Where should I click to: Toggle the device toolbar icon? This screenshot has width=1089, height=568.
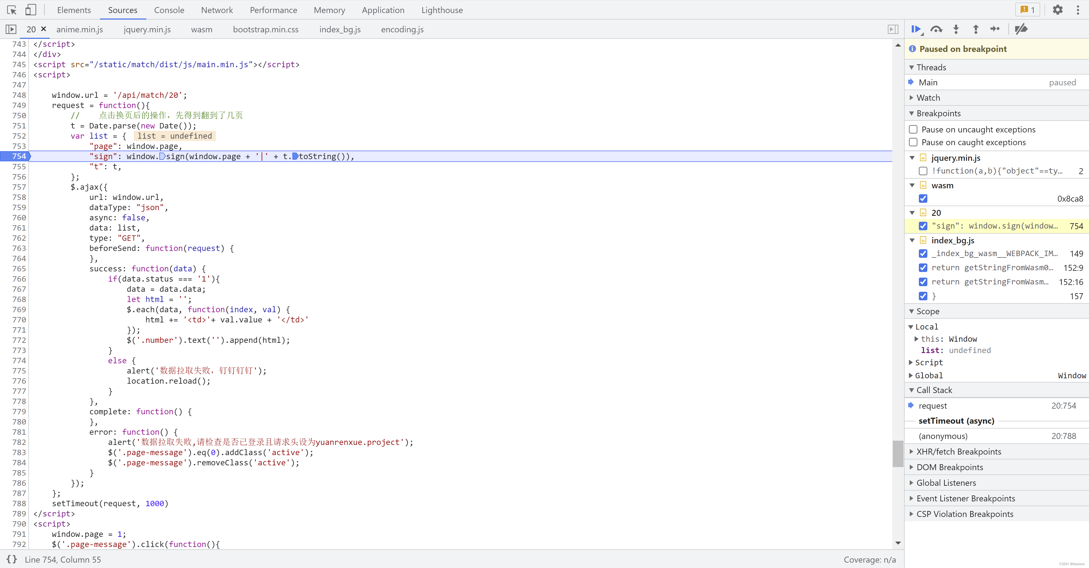(x=30, y=10)
